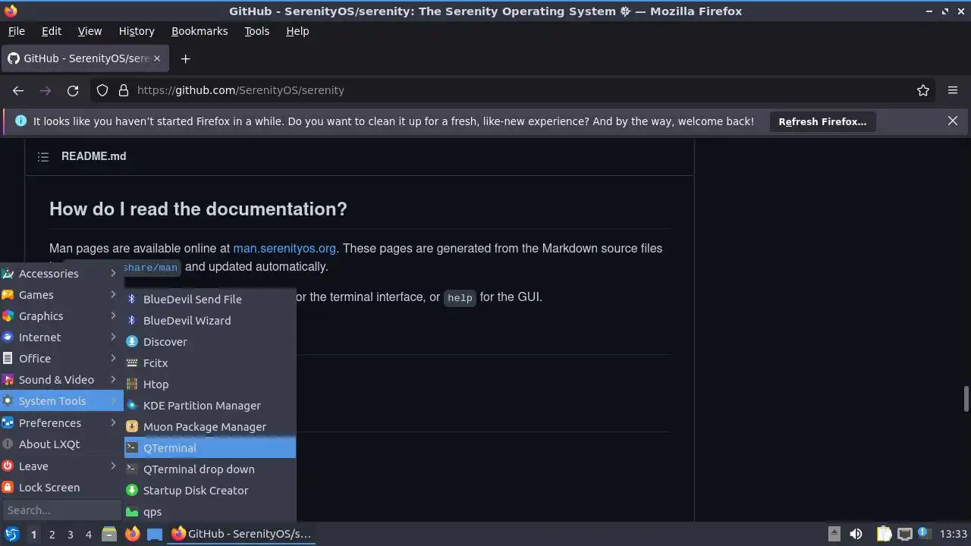Expand the Graphics category
The height and width of the screenshot is (546, 971).
point(61,315)
